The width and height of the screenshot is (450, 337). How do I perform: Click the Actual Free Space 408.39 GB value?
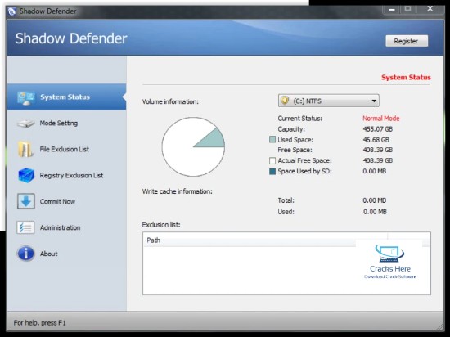point(377,160)
